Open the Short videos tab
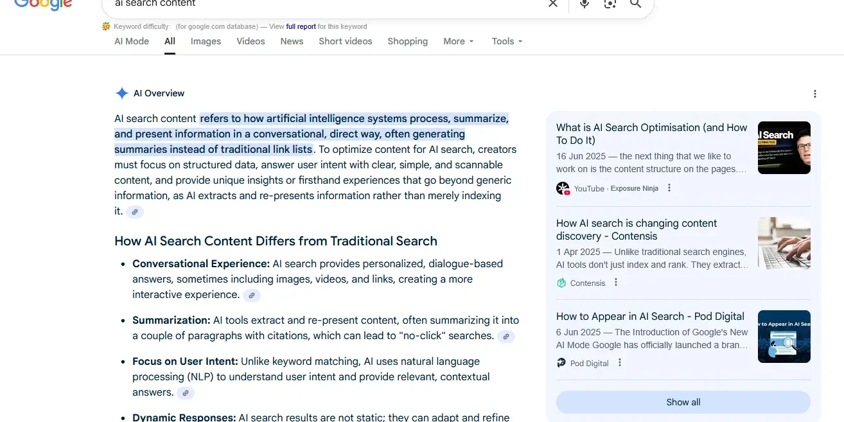Image resolution: width=844 pixels, height=422 pixels. (345, 41)
